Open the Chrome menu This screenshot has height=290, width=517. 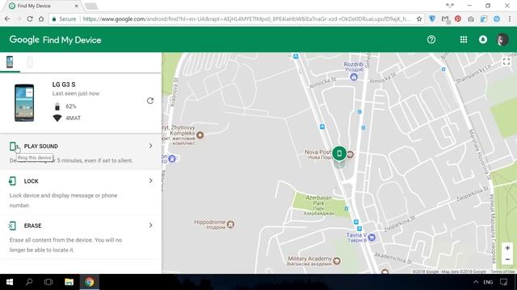click(510, 19)
